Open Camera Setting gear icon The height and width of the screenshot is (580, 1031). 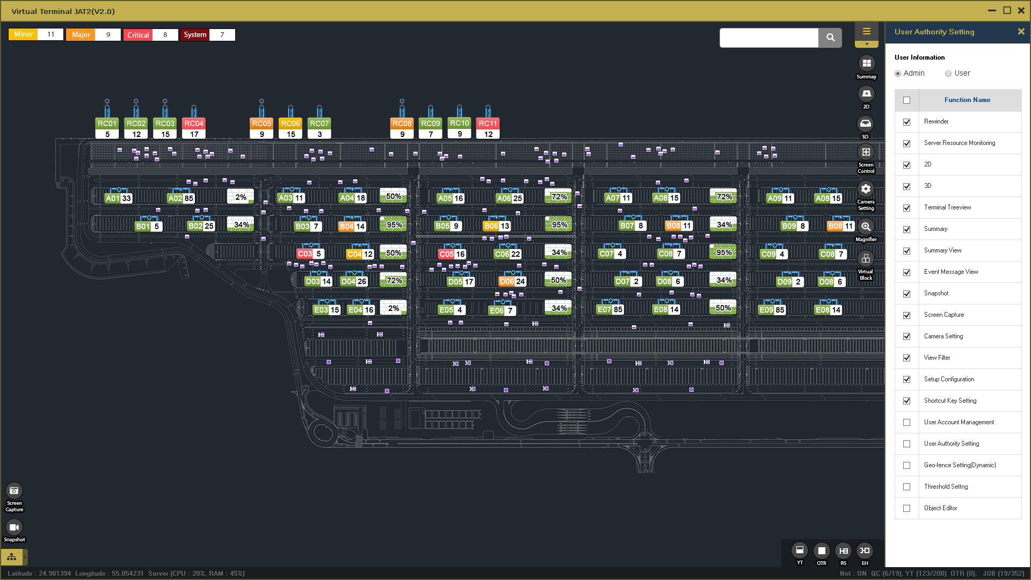[x=866, y=189]
